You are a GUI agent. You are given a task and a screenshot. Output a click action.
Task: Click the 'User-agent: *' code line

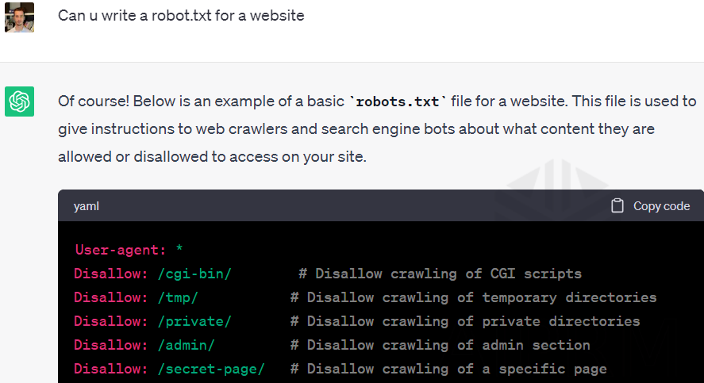[x=129, y=249]
